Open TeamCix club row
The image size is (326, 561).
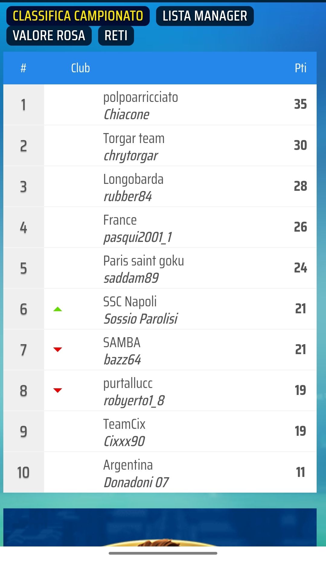coord(160,432)
